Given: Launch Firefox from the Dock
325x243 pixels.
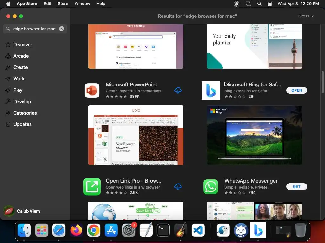Looking at the screenshot, I should [76, 230].
